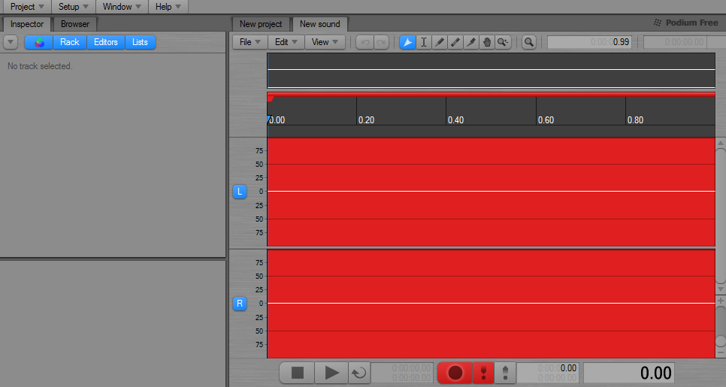Click the red record button
726x387 pixels.
[x=455, y=373]
